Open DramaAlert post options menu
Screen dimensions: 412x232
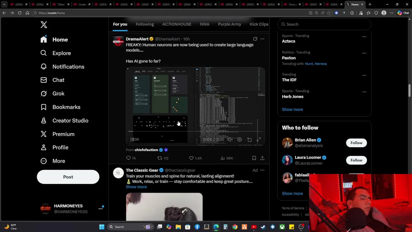coord(262,39)
